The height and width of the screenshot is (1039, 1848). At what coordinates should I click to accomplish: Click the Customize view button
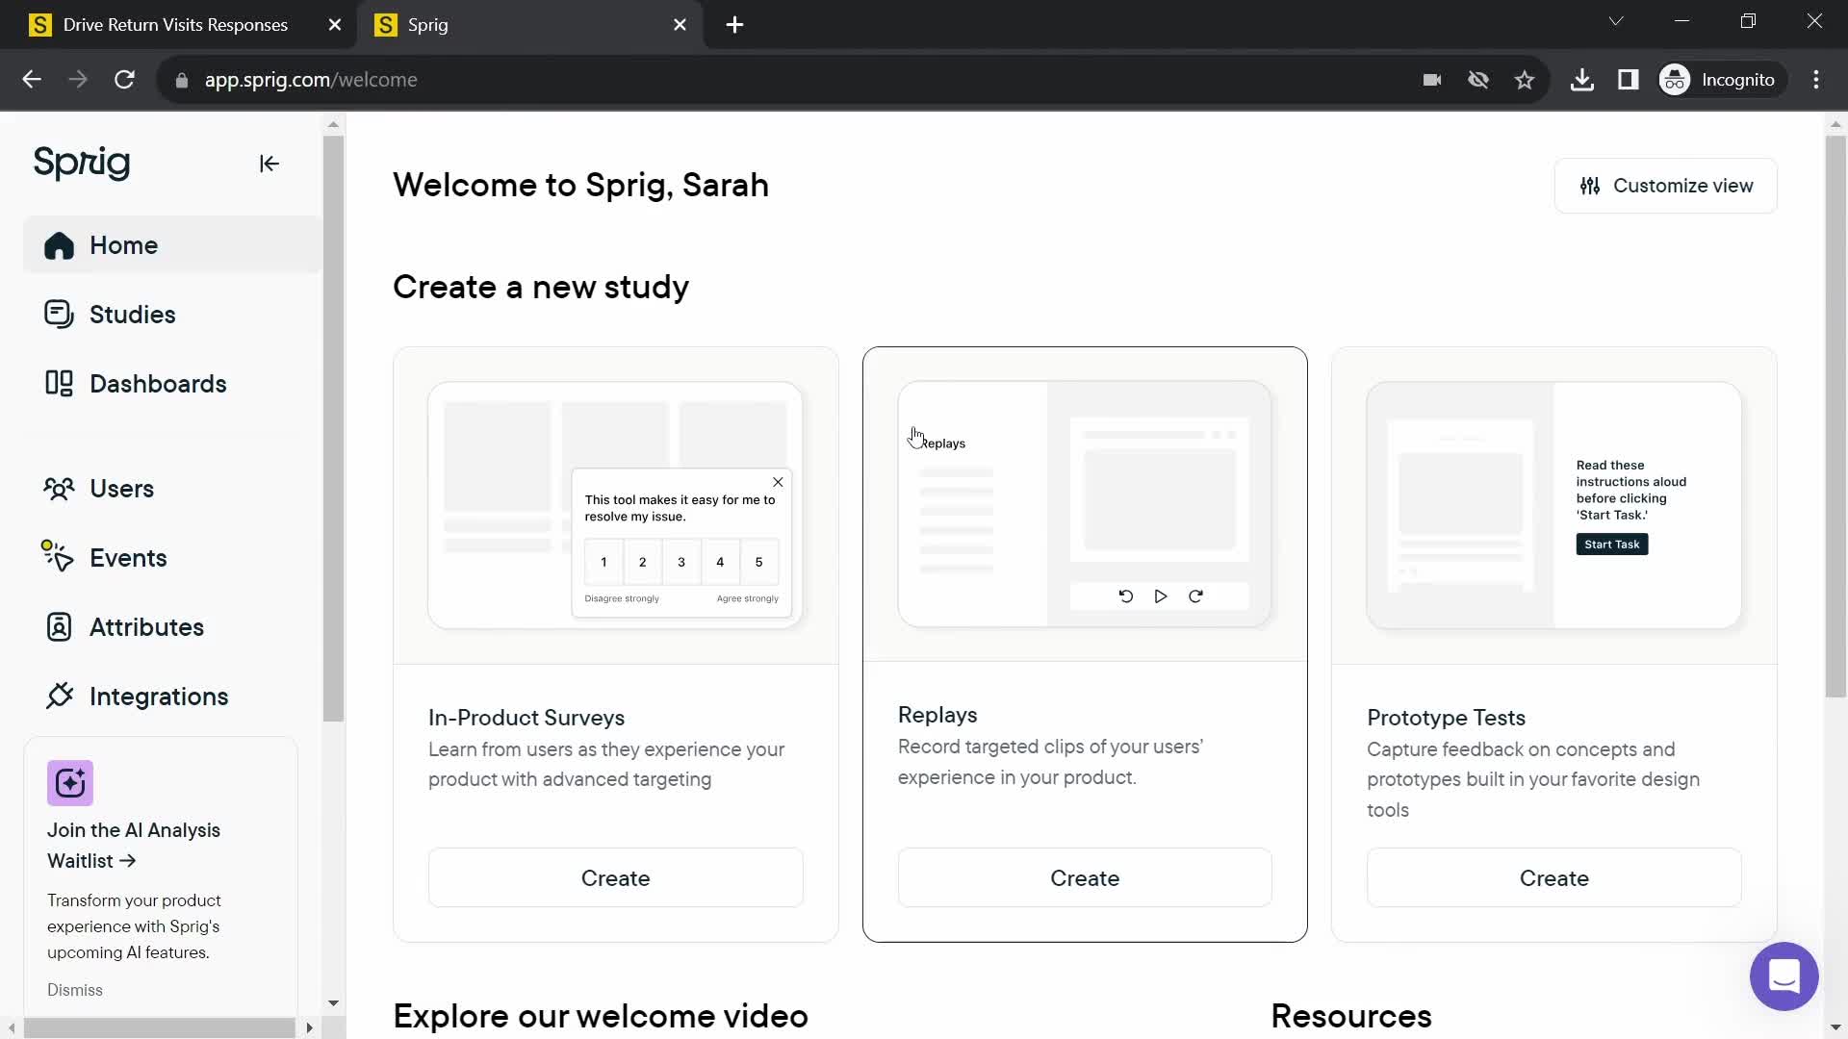[1665, 186]
